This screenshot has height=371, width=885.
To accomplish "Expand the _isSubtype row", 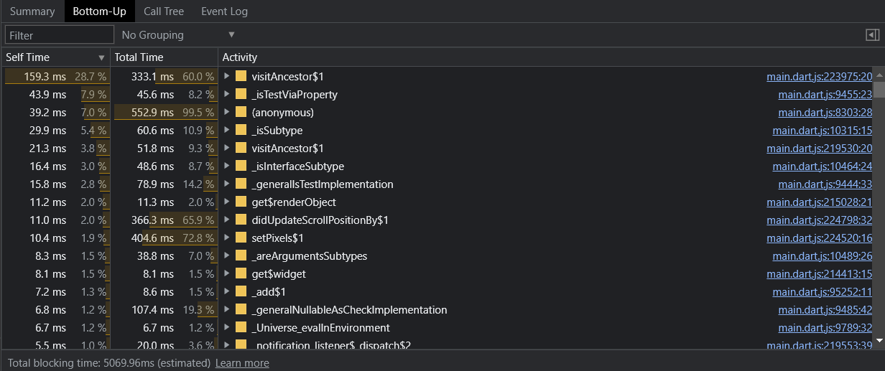I will click(x=226, y=130).
